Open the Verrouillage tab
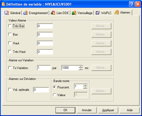The width and height of the screenshot is (142, 116). coord(82,13)
